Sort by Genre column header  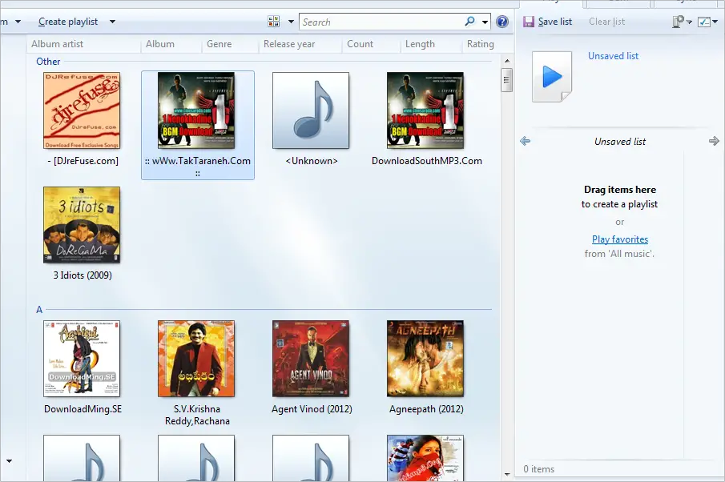click(220, 44)
